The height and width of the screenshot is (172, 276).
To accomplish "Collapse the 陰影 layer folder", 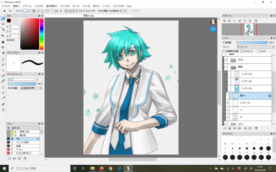I will [233, 67].
